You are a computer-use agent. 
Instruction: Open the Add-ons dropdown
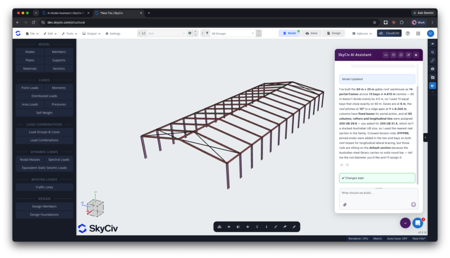tap(362, 33)
